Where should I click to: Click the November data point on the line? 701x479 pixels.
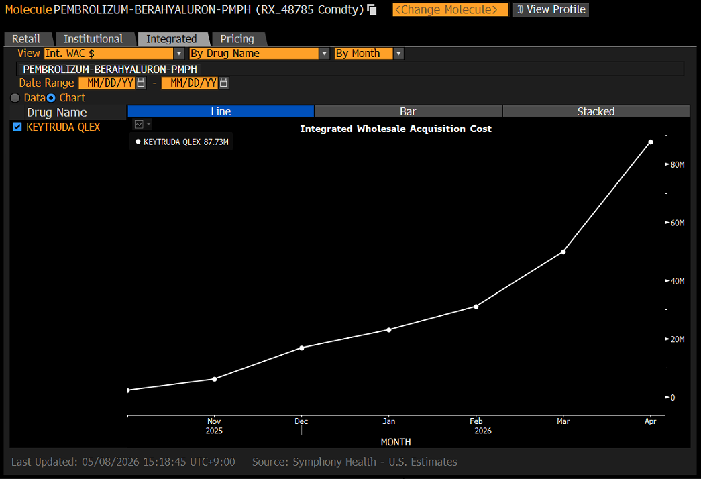215,379
